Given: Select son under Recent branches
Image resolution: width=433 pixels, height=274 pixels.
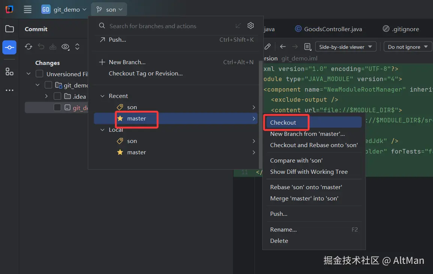Looking at the screenshot, I should pos(176,107).
